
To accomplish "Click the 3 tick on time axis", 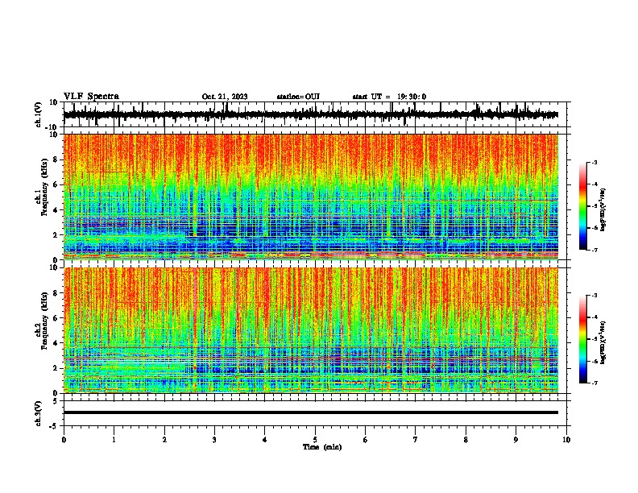I will click(x=214, y=440).
